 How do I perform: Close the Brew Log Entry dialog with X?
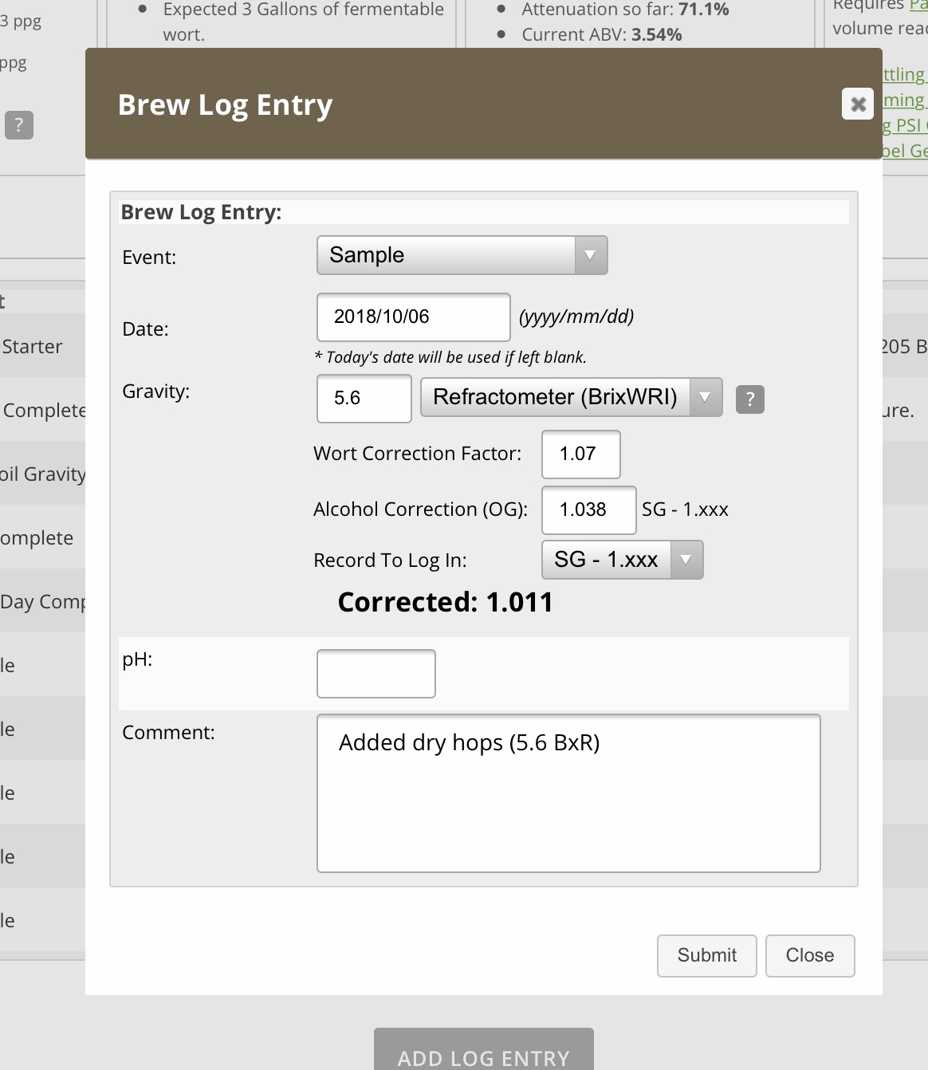(858, 104)
